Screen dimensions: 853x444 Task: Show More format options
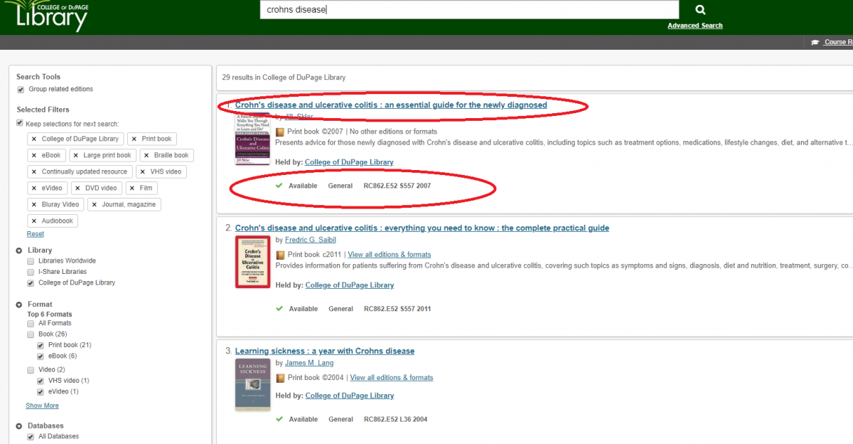(42, 406)
